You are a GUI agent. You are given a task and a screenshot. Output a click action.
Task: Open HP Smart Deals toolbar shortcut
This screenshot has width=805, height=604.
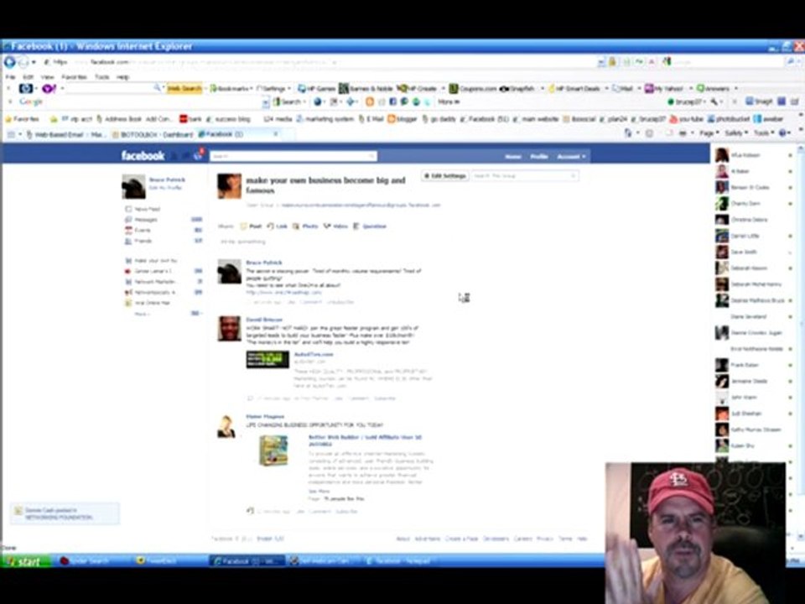coord(574,88)
